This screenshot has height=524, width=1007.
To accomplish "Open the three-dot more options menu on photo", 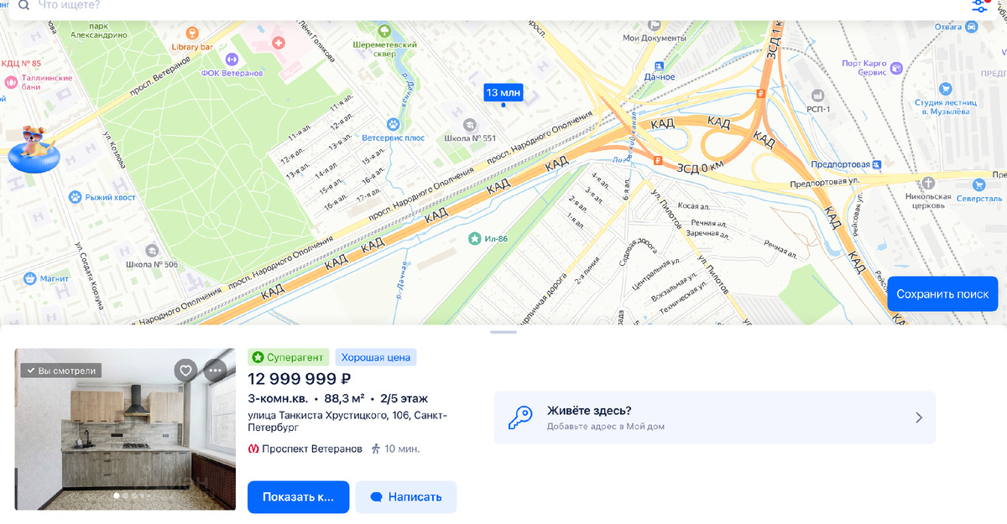I will coord(216,370).
